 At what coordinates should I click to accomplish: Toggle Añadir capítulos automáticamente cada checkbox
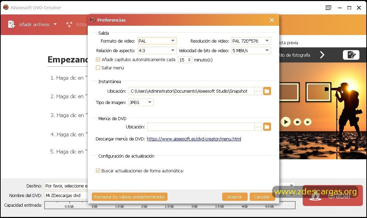(x=98, y=60)
